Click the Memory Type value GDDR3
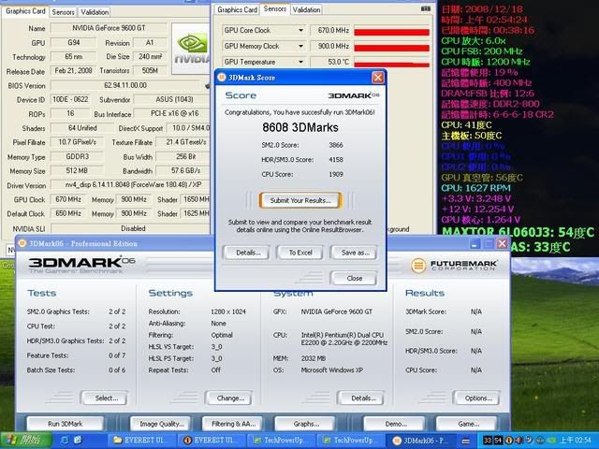This screenshot has height=449, width=599. (77, 156)
